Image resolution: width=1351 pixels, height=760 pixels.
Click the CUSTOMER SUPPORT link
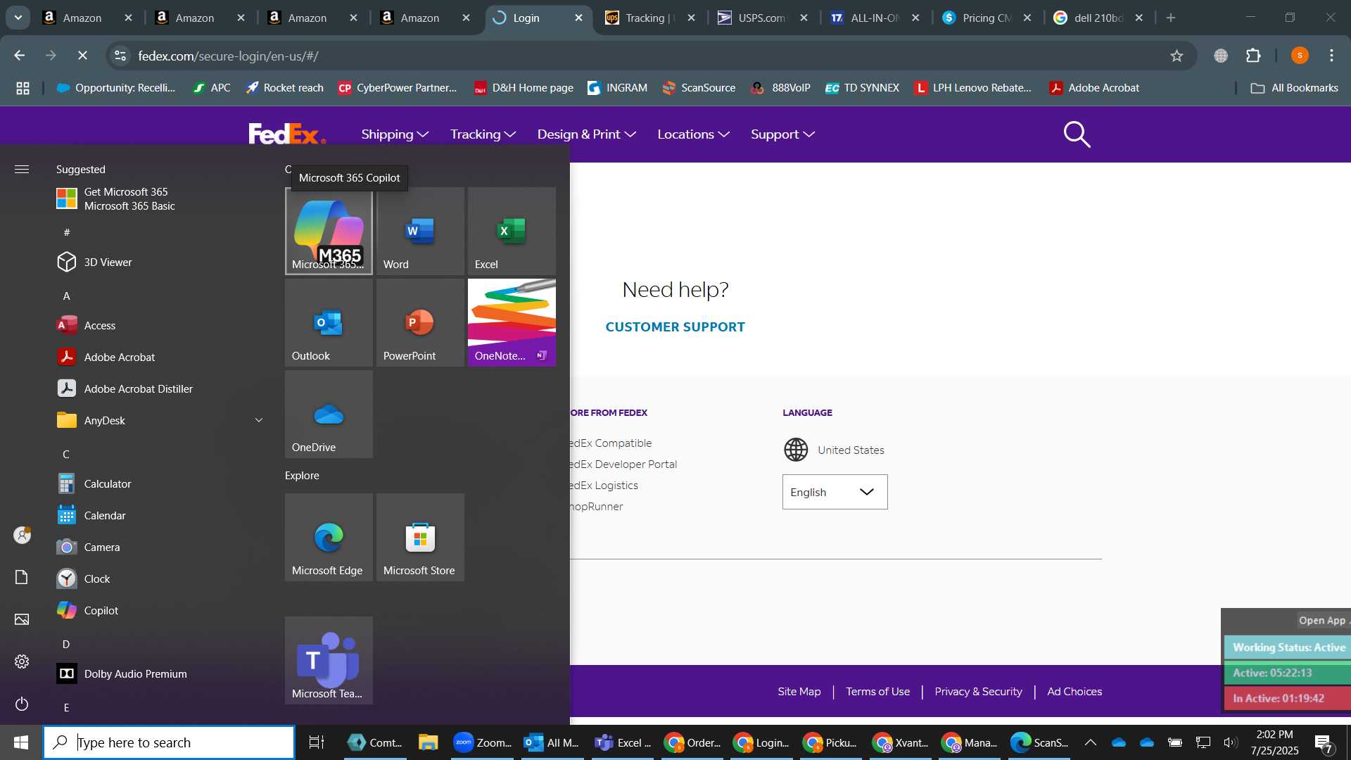click(675, 327)
